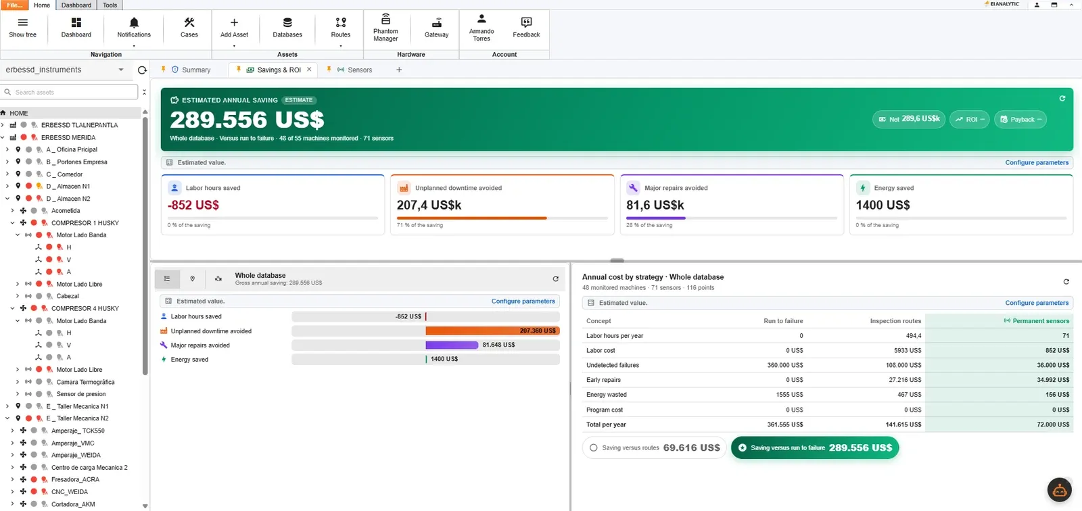Open the Tools ribbon tab
1082x511 pixels.
point(110,5)
